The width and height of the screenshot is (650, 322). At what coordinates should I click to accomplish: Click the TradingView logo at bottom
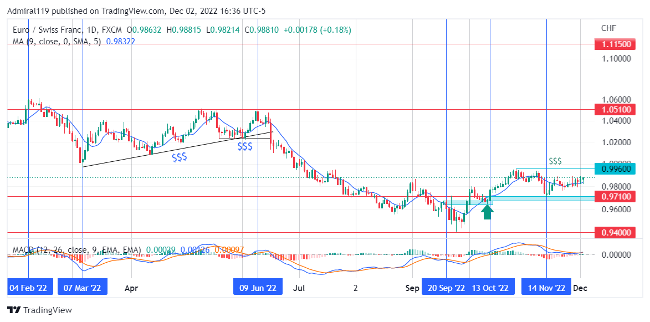[x=39, y=310]
